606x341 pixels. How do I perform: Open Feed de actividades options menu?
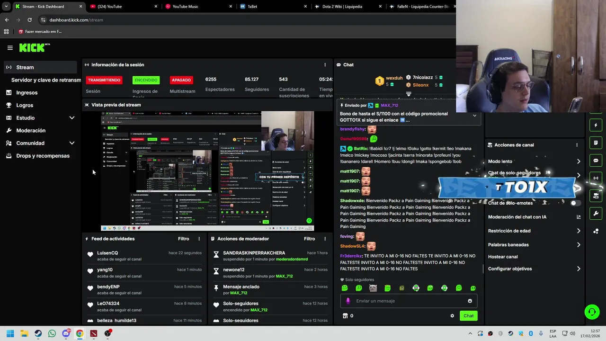pos(199,239)
